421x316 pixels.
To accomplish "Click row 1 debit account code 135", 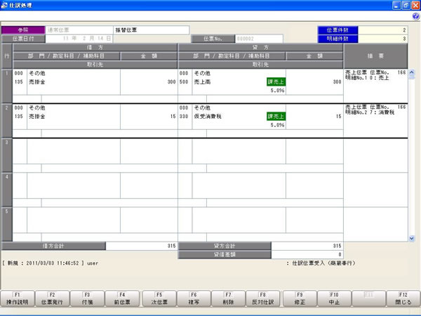I will click(x=19, y=82).
